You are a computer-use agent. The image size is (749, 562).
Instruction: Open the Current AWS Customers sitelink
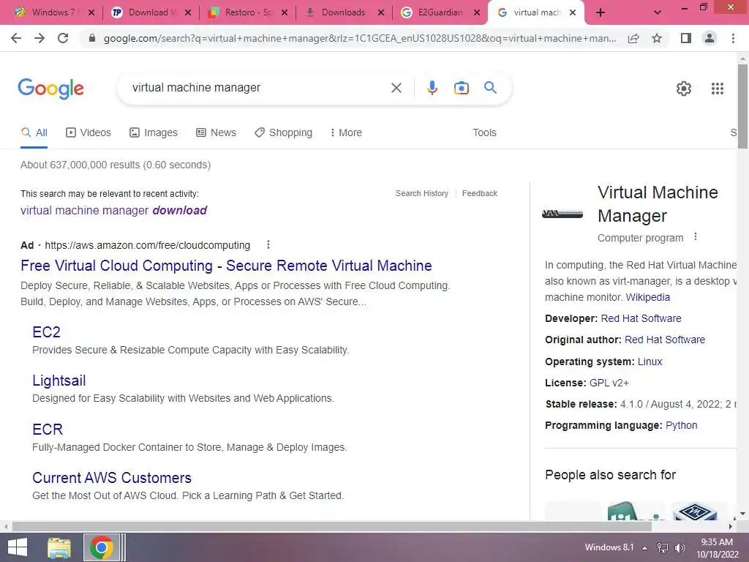pos(112,478)
